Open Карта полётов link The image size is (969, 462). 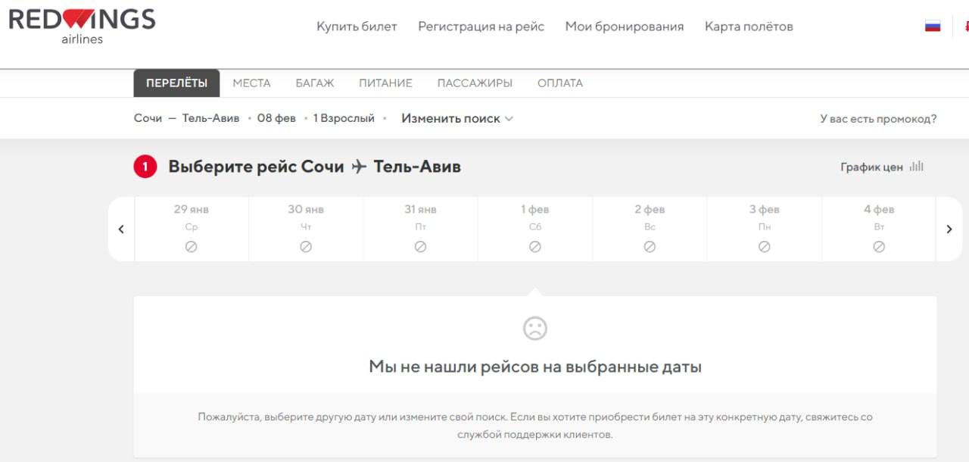click(x=749, y=27)
